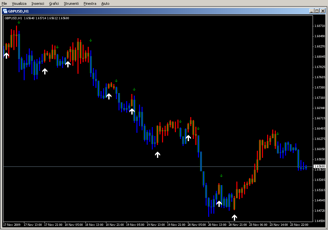Screen dimensions: 328x230
Task: Select the lowest white buy arrow near 20 Nov 21:00
Action: point(234,217)
